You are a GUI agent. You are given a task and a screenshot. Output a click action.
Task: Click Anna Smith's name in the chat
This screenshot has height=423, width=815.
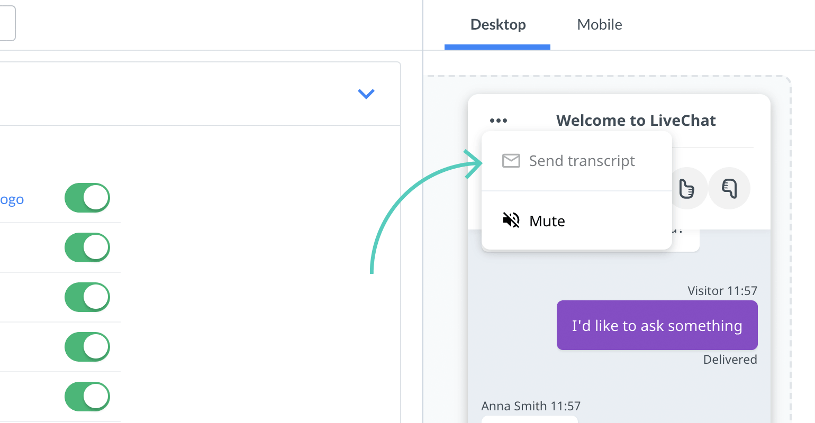click(x=531, y=406)
